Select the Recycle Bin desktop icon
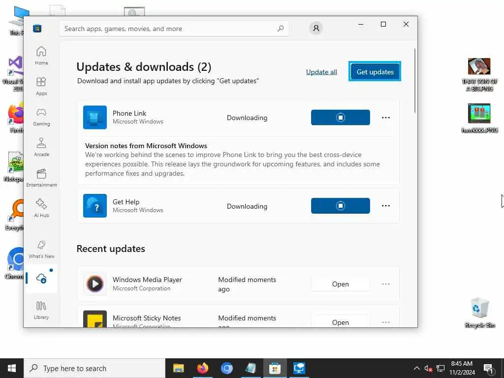Viewport: 504px width, 378px height. 479,313
